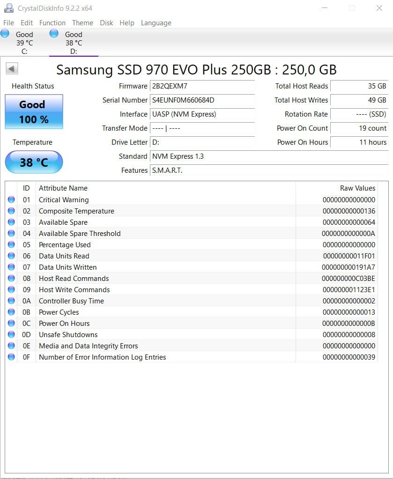This screenshot has width=393, height=479.
Task: Click the Drive Letter field D:
Action: pos(202,142)
